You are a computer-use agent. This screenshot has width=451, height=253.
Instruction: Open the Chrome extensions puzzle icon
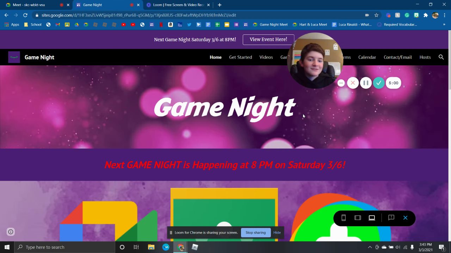pyautogui.click(x=426, y=15)
